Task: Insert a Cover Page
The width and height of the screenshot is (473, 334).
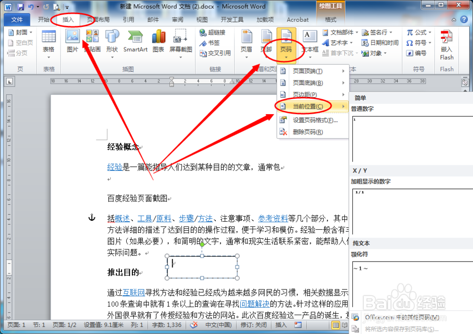Action: (x=20, y=32)
